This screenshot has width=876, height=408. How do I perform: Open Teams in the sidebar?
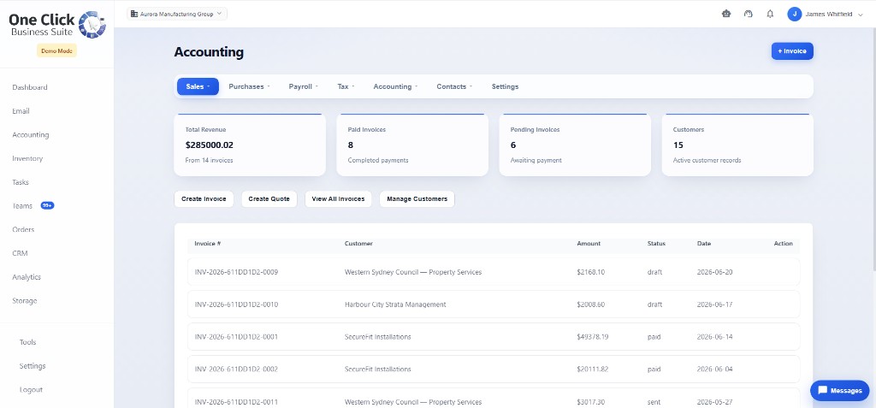pyautogui.click(x=22, y=205)
